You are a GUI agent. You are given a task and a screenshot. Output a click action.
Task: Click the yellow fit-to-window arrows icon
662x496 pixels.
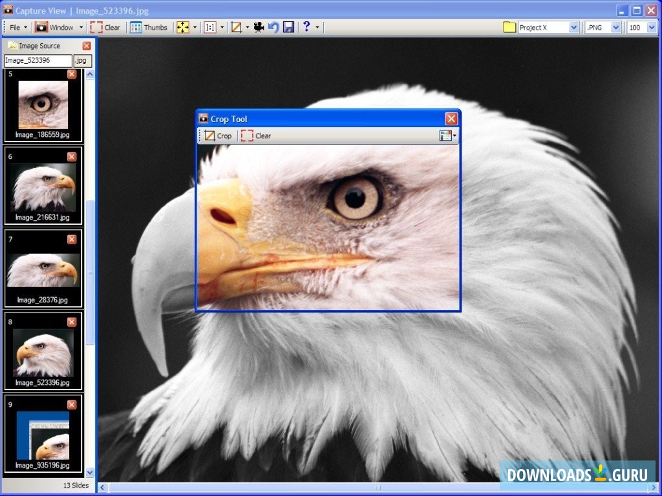click(183, 27)
